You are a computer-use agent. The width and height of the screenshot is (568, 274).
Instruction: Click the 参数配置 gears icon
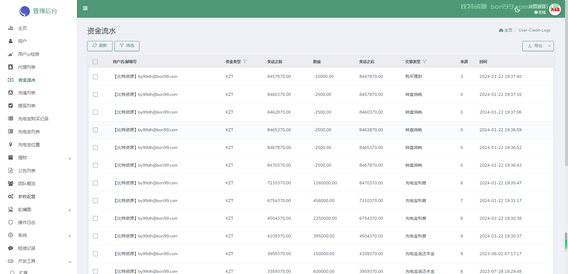point(11,196)
